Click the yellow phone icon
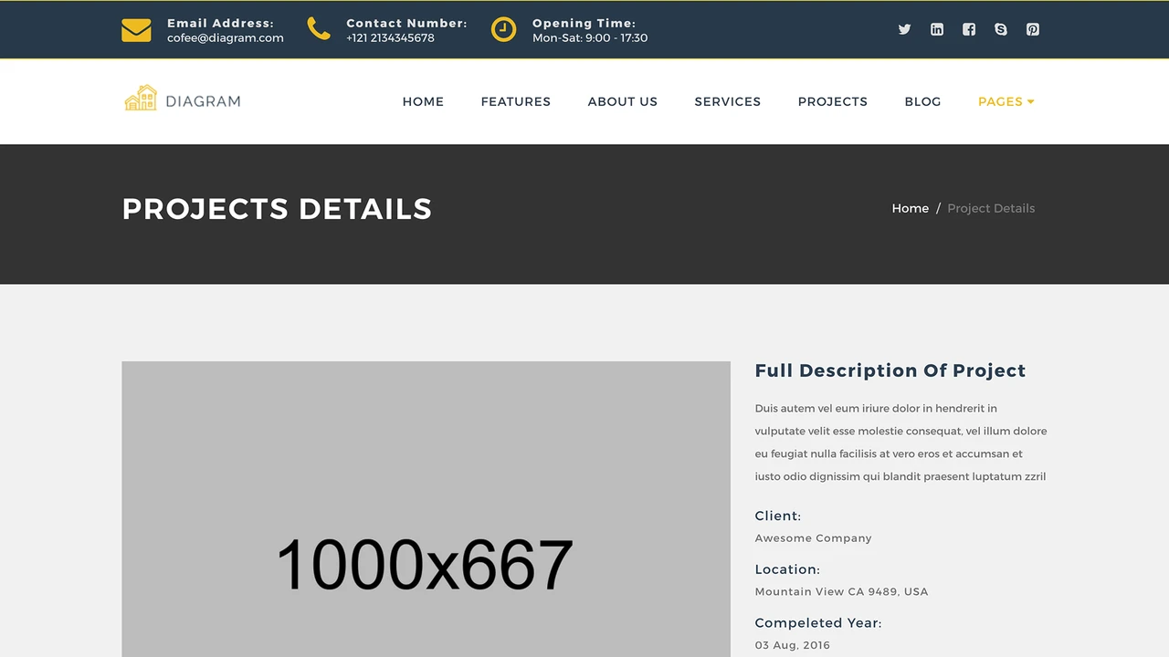 tap(319, 29)
